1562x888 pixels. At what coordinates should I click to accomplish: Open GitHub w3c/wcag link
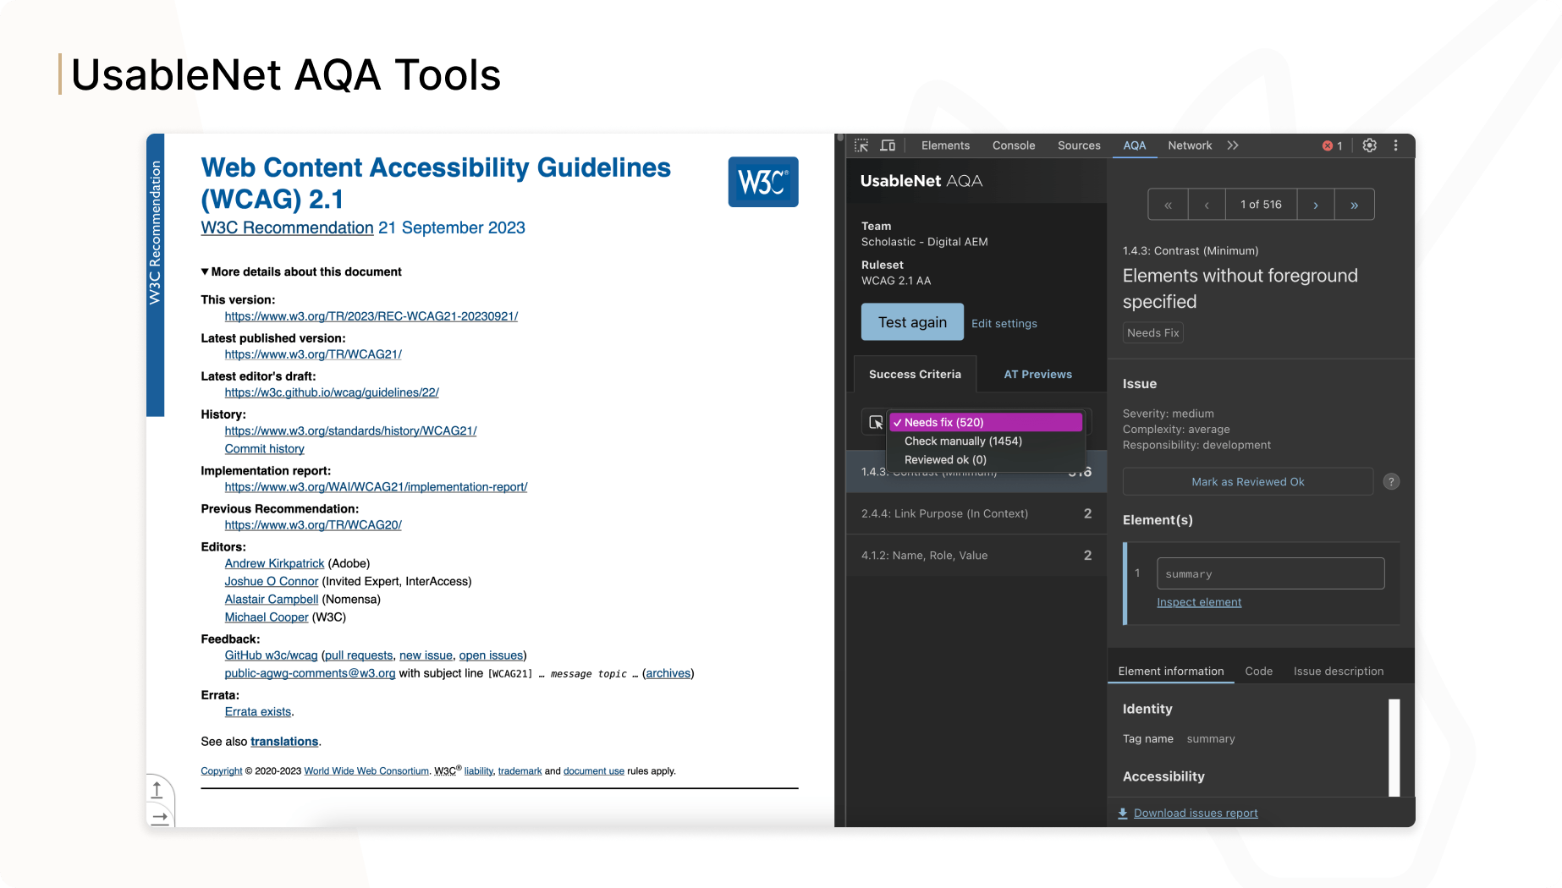pos(271,655)
